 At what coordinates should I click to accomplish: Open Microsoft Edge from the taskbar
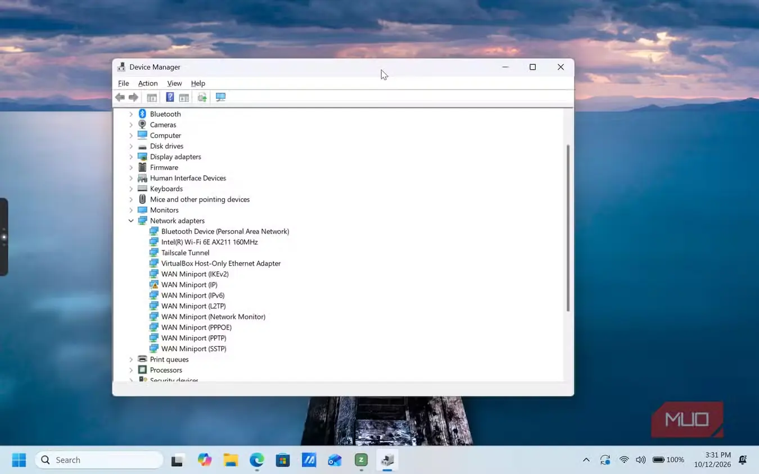tap(257, 460)
